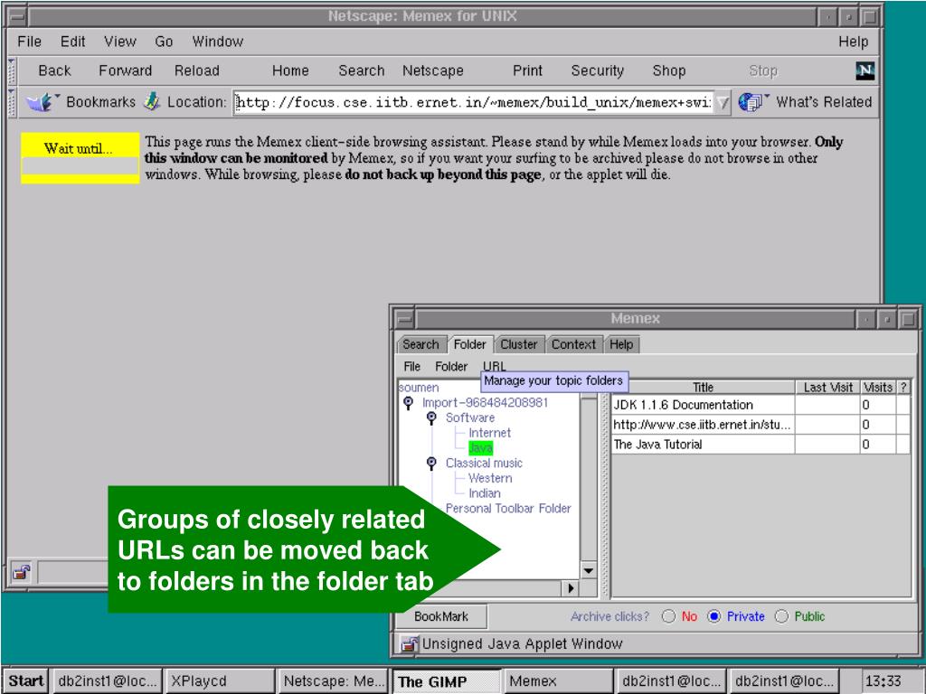The width and height of the screenshot is (926, 694).
Task: Click the Visits column header
Action: [x=878, y=387]
